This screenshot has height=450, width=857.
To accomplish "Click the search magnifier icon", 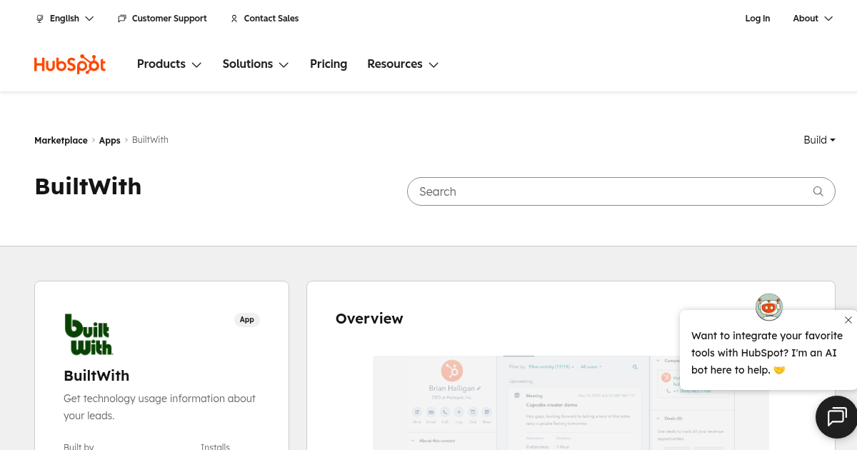I will (818, 191).
